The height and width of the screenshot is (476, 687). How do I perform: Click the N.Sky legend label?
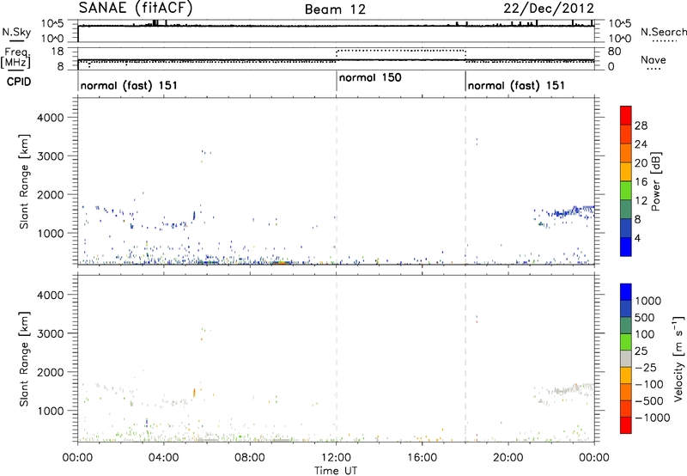click(x=16, y=33)
